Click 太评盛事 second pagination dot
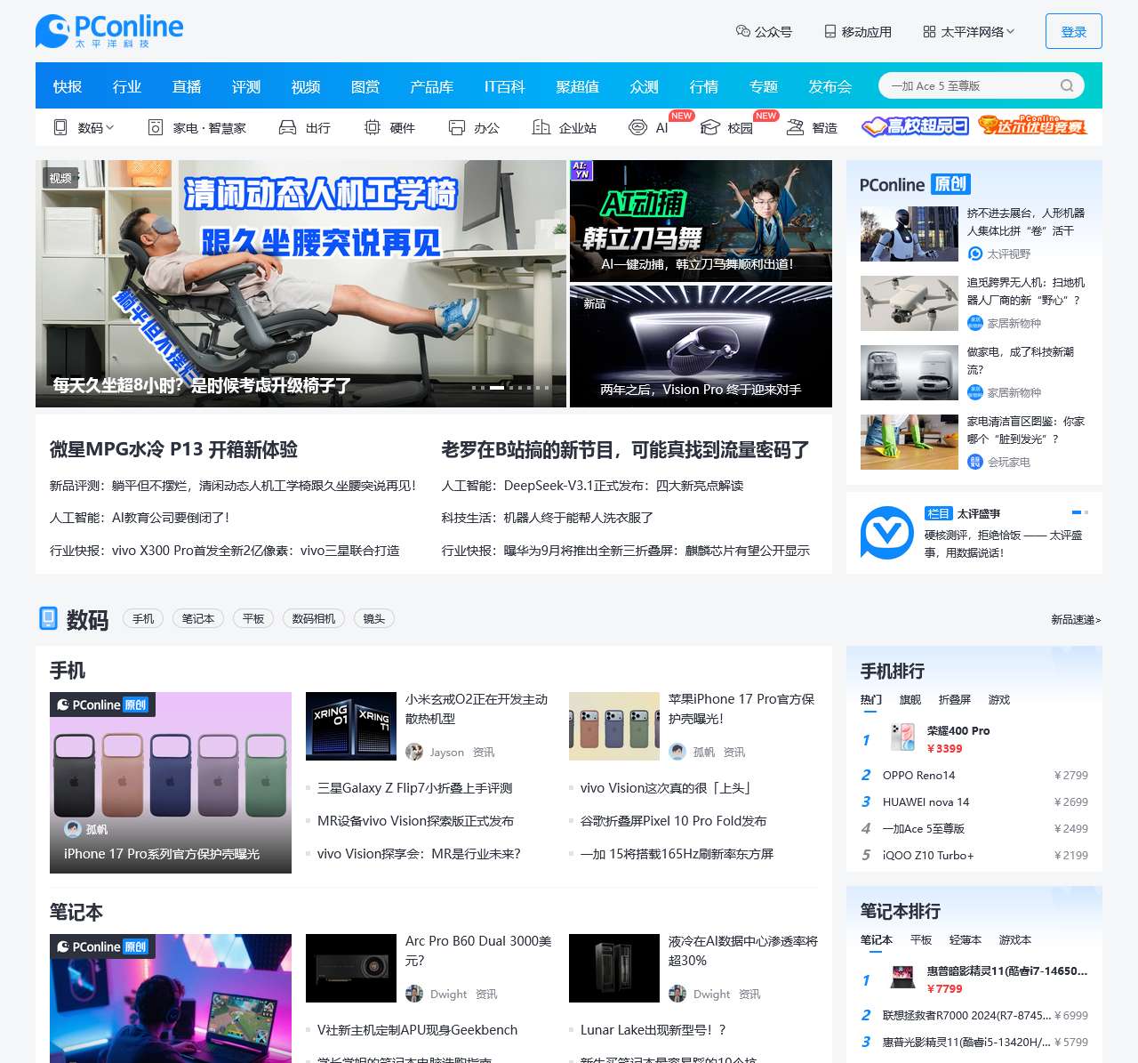1138x1063 pixels. [1086, 512]
